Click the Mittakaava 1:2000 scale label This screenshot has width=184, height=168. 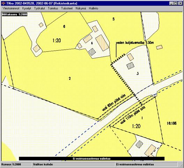click(x=15, y=14)
